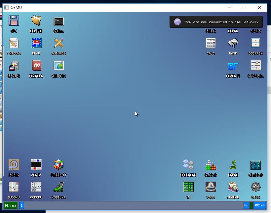Start the MINE minesweeper icon
The width and height of the screenshot is (271, 213).
click(255, 187)
